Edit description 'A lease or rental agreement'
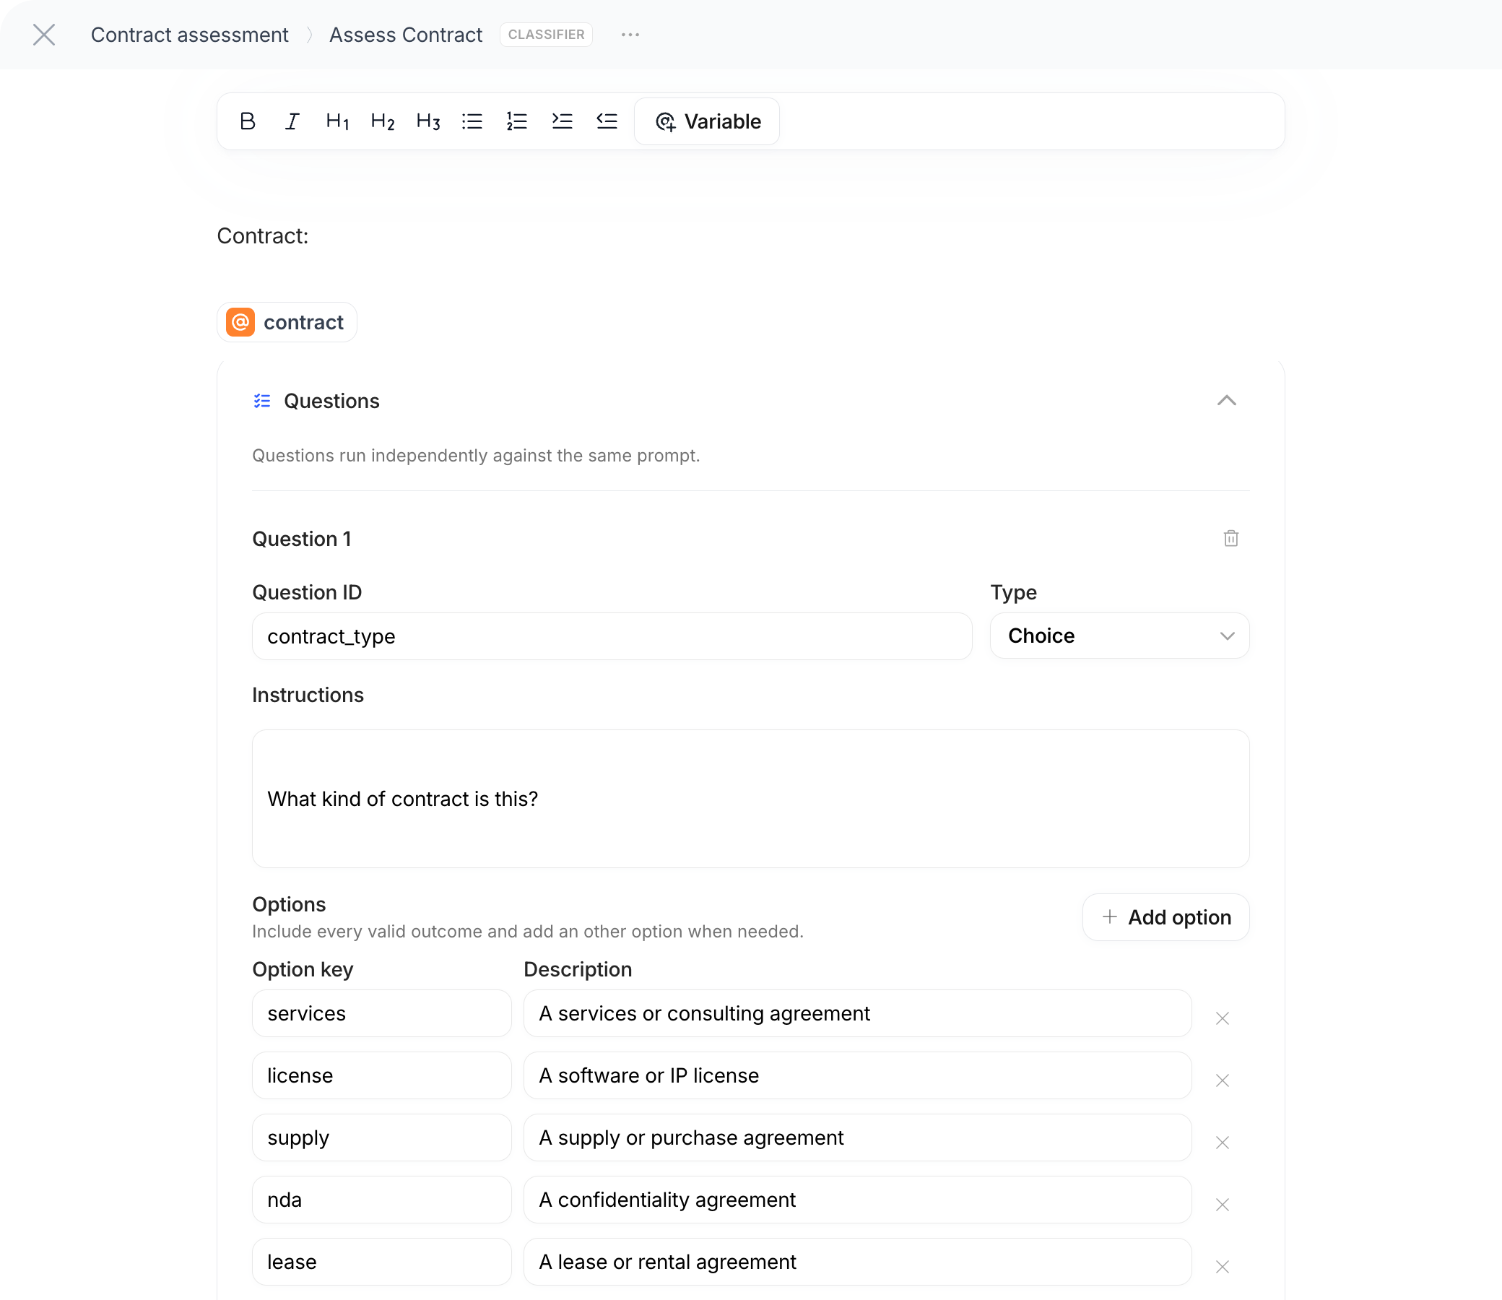The image size is (1502, 1300). (857, 1262)
